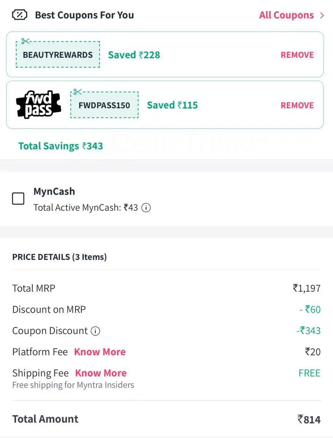View Price Details section header
This screenshot has height=438, width=333.
59,257
